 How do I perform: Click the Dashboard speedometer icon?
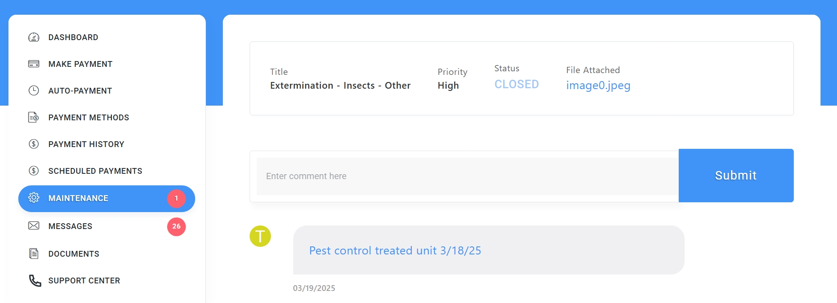(x=34, y=37)
